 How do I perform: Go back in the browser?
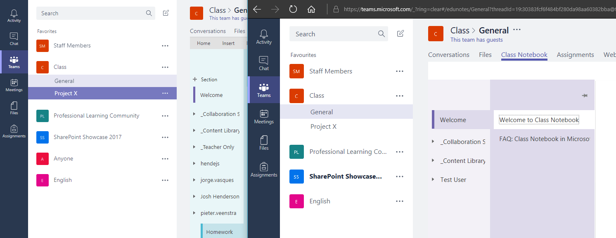[x=257, y=9]
